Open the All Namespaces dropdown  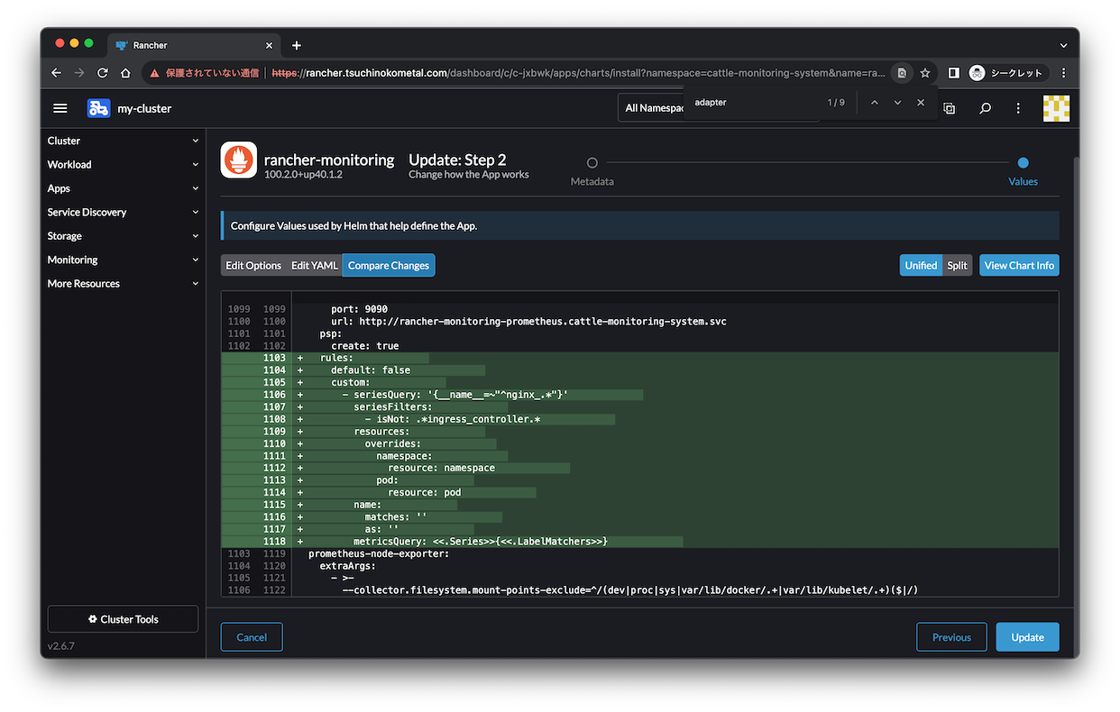pyautogui.click(x=653, y=108)
